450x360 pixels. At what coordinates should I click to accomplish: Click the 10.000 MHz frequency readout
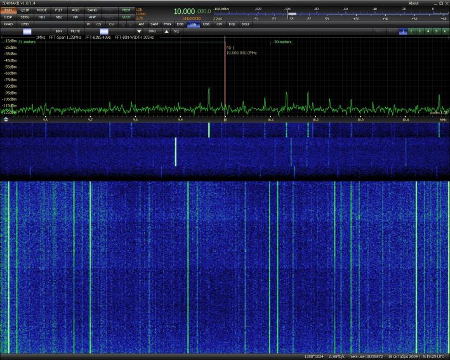point(192,11)
